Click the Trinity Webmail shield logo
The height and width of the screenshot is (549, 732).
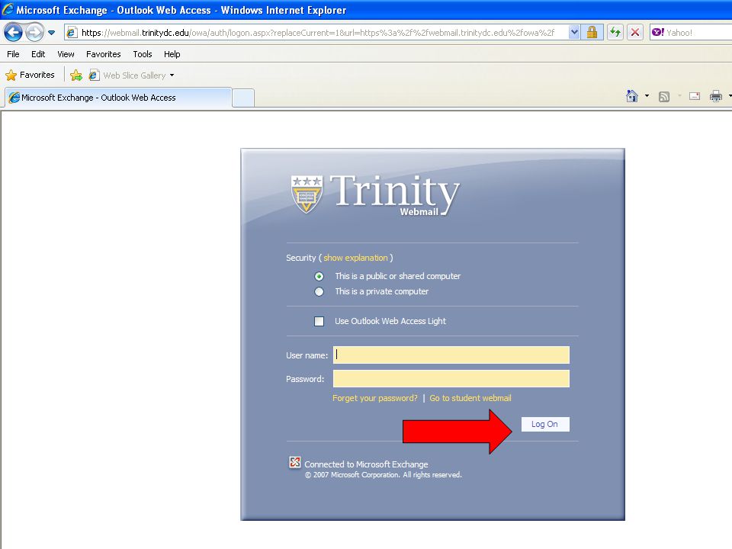307,194
